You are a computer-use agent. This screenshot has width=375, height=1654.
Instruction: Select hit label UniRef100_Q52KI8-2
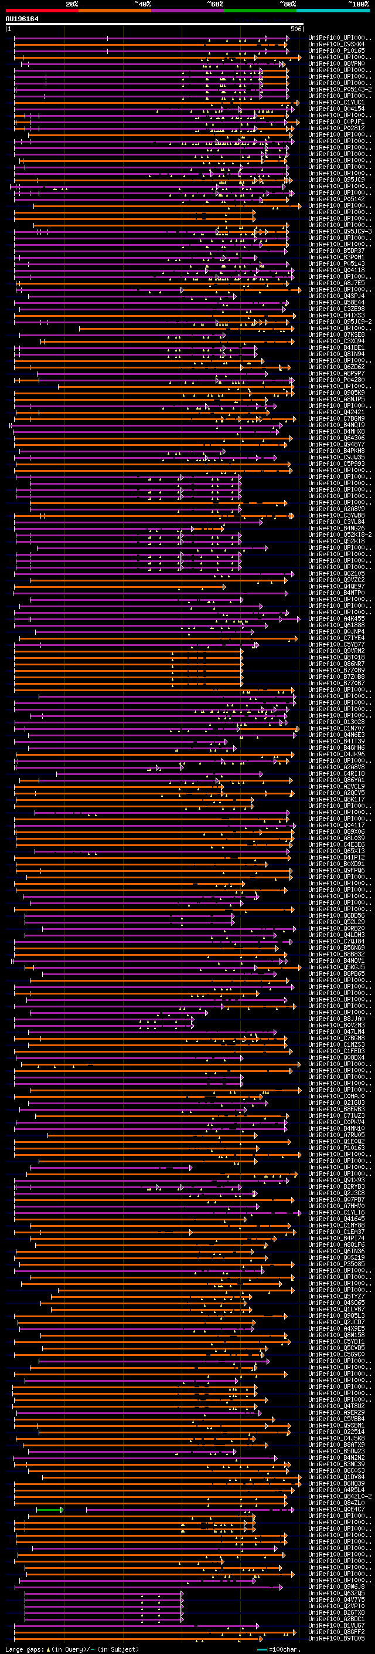(340, 535)
